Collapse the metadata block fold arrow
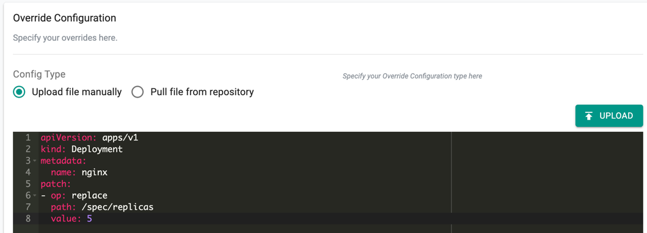647x233 pixels. [35, 161]
